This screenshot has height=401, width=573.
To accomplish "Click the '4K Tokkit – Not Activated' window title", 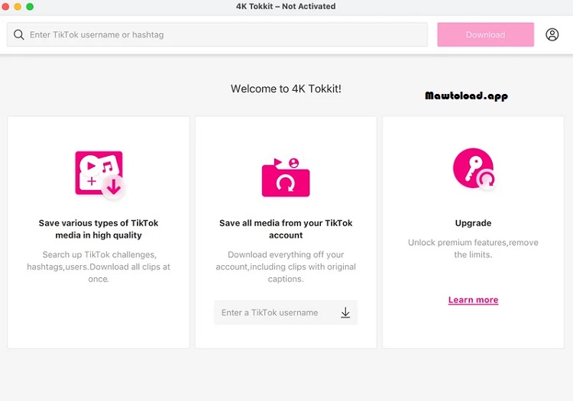I will click(x=286, y=6).
